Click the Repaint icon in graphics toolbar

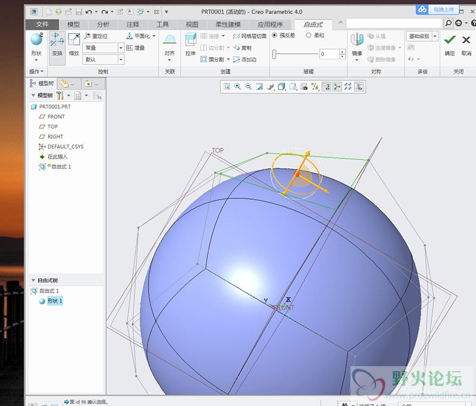259,87
